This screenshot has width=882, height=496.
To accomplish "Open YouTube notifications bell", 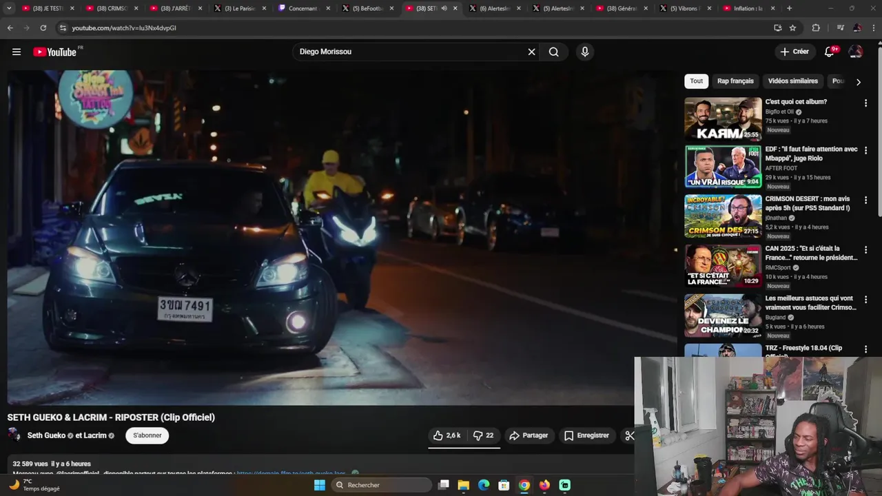I will (x=830, y=52).
